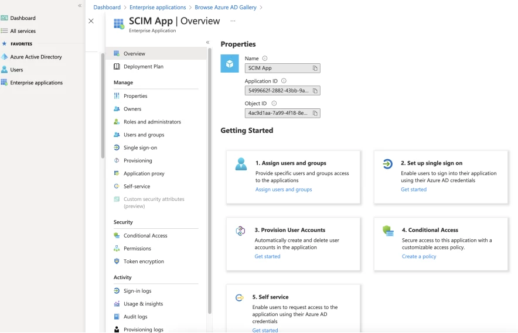Open the more options ellipsis beside Overview title

tap(233, 21)
